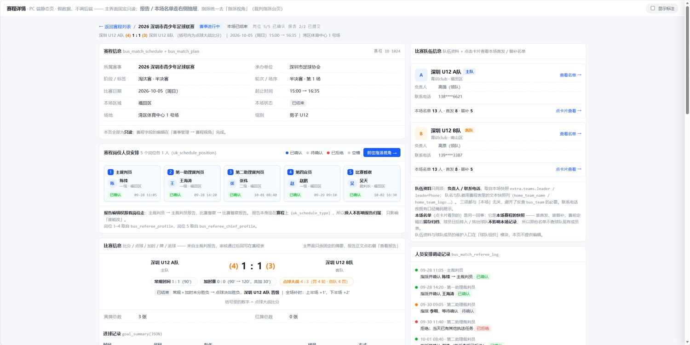Click the 赵 avatar for 赵鹏
The height and width of the screenshot is (345, 690).
(x=292, y=183)
